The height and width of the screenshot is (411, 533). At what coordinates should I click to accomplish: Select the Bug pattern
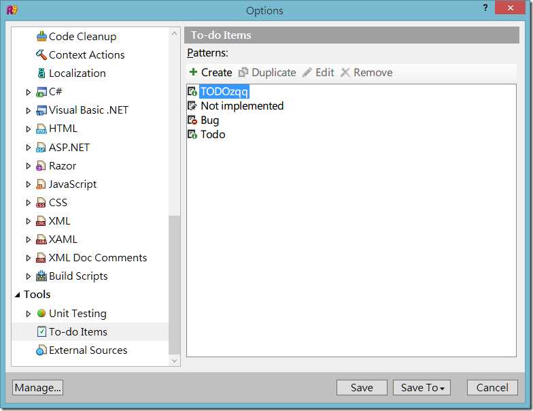point(209,120)
